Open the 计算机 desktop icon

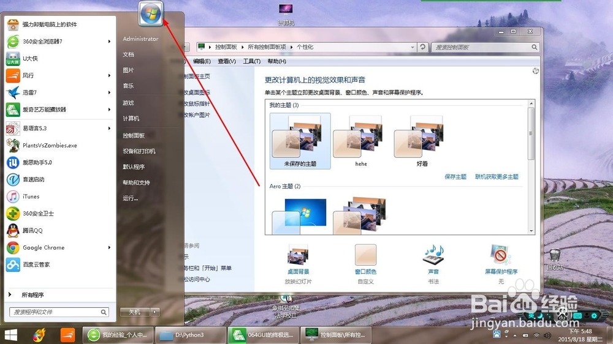286,14
